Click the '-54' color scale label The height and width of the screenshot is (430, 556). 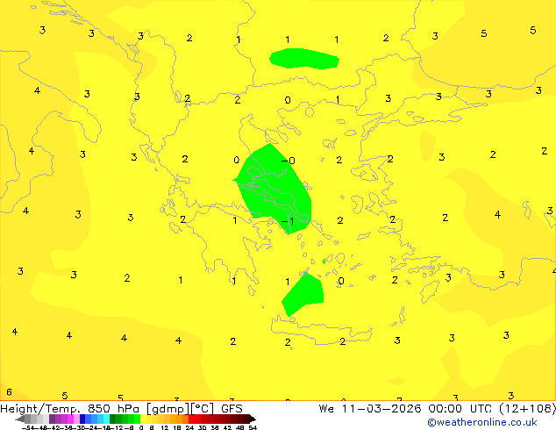(x=28, y=427)
